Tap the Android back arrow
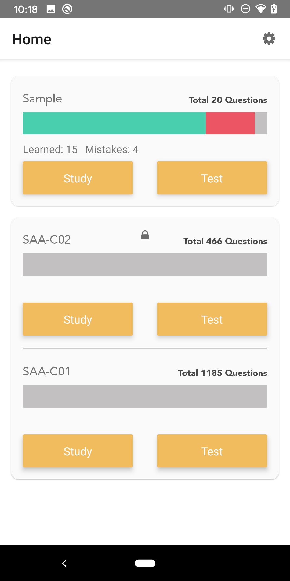 click(x=64, y=563)
